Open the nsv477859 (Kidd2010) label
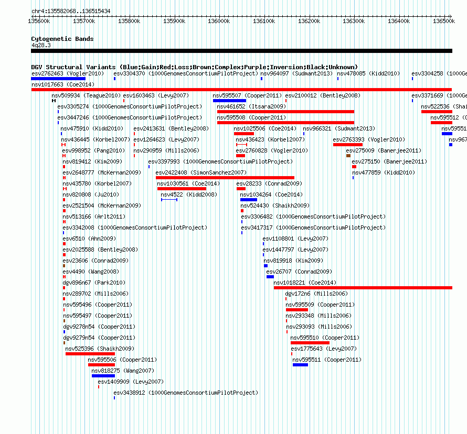Viewport: 467px width, 434px height. [384, 172]
